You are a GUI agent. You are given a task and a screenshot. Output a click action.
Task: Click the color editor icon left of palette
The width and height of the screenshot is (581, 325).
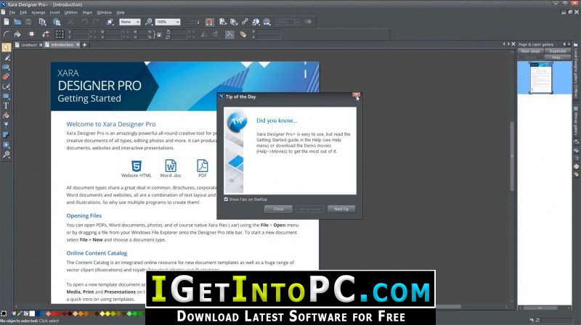point(14,313)
